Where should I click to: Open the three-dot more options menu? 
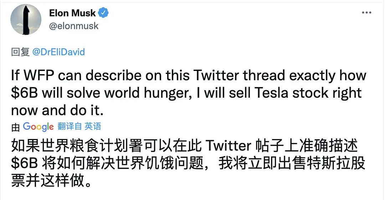[366, 13]
